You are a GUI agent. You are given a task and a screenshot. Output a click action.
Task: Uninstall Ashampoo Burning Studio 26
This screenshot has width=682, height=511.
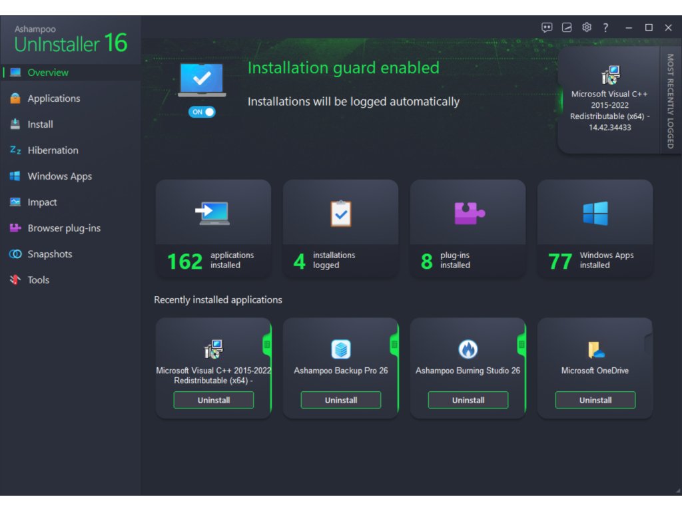point(468,400)
